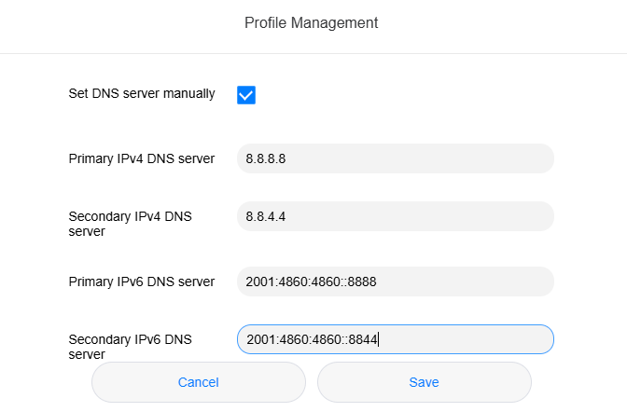The height and width of the screenshot is (412, 627).
Task: Click the Profile Management dialog title
Action: coord(311,22)
